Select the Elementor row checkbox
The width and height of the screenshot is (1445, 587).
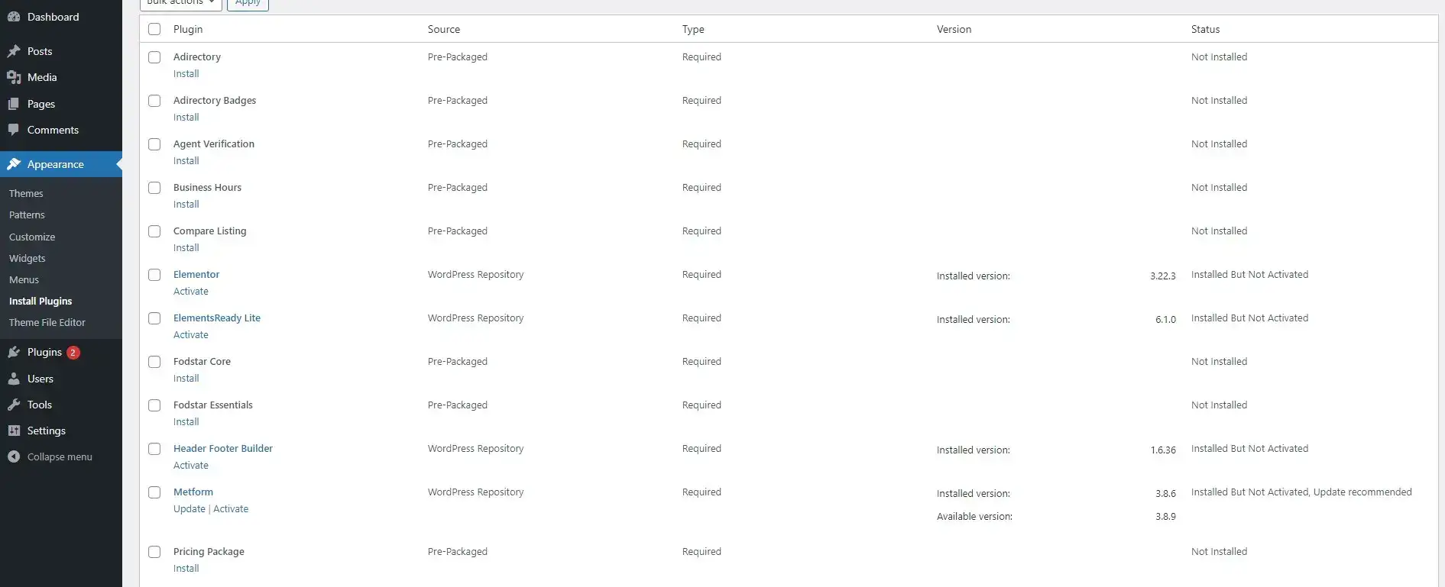pos(154,275)
